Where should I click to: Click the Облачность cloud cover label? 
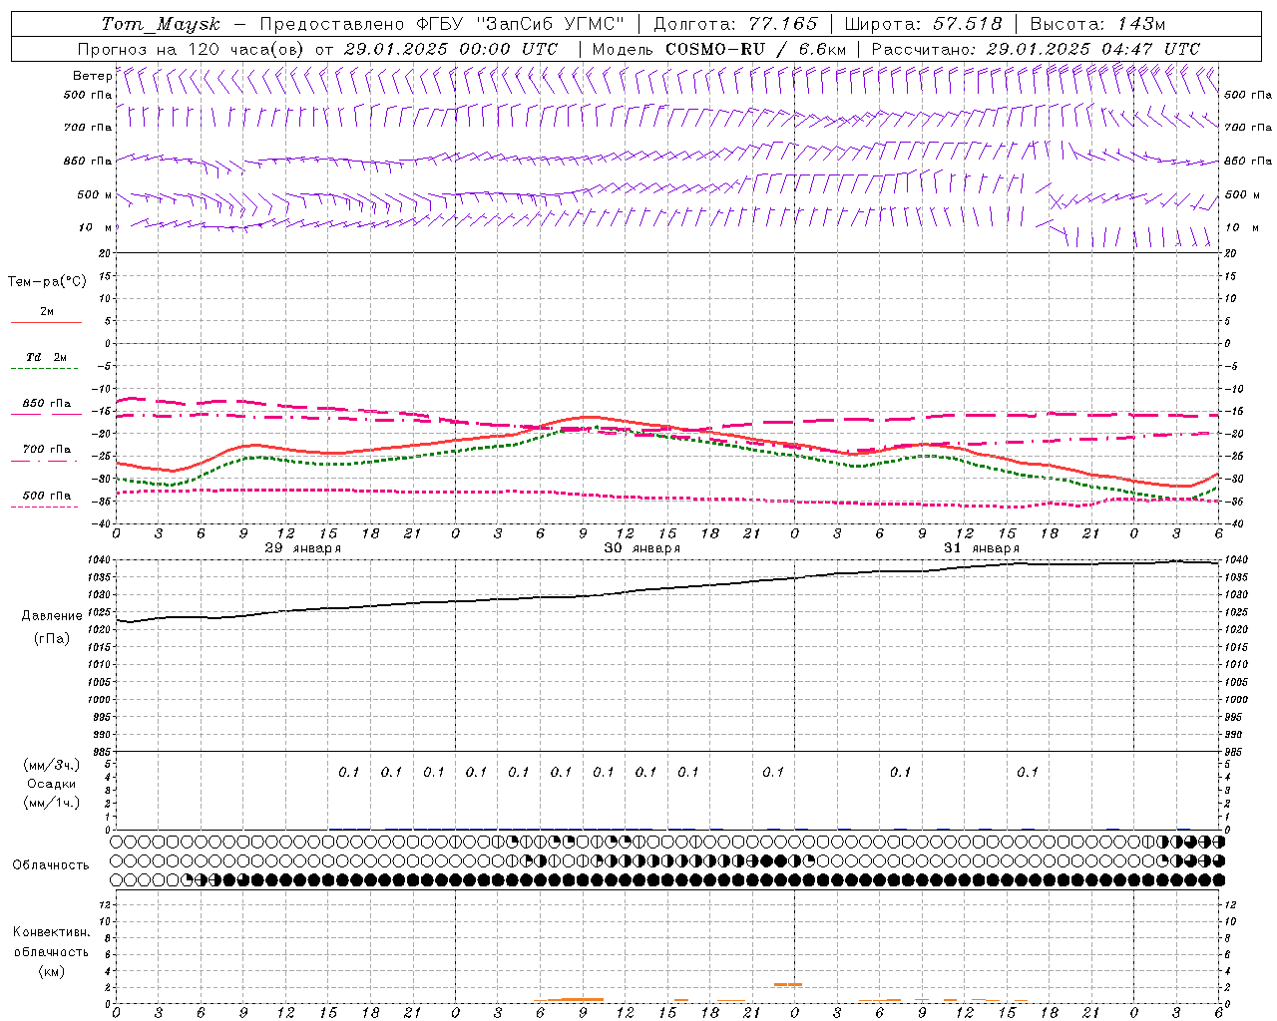(51, 865)
